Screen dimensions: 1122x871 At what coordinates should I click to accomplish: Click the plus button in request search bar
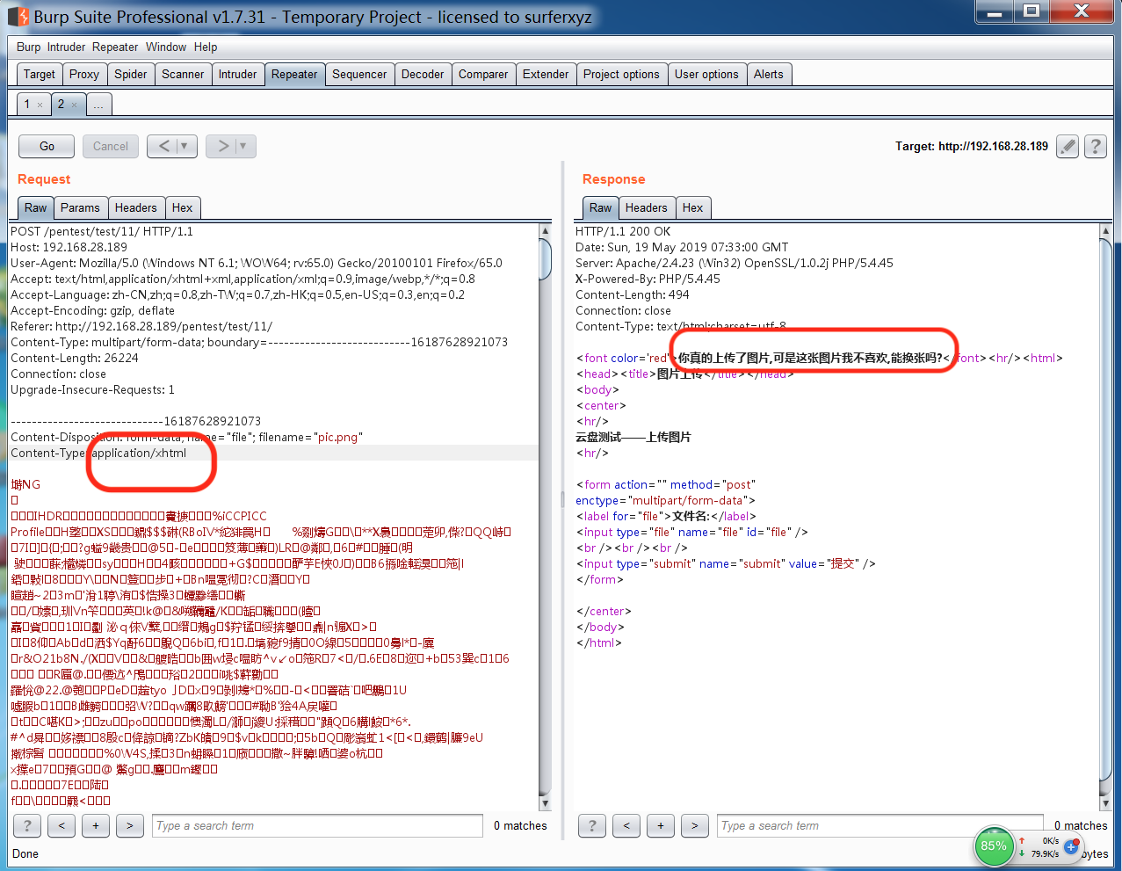[x=96, y=825]
